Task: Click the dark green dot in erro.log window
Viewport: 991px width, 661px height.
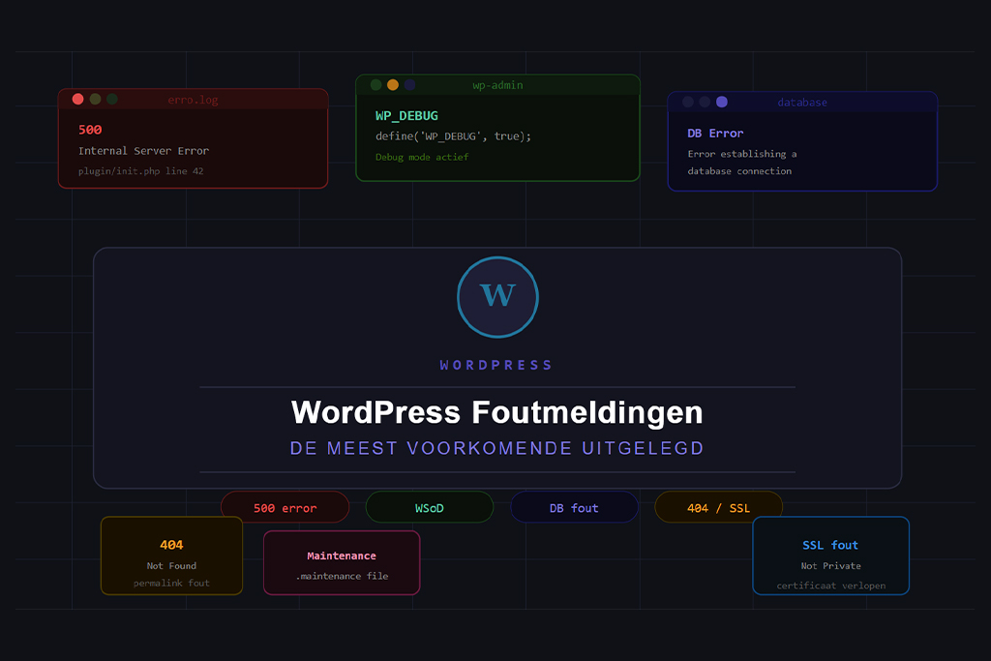Action: tap(112, 99)
